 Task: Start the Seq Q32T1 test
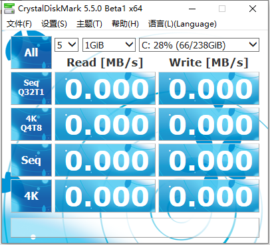click(x=31, y=88)
